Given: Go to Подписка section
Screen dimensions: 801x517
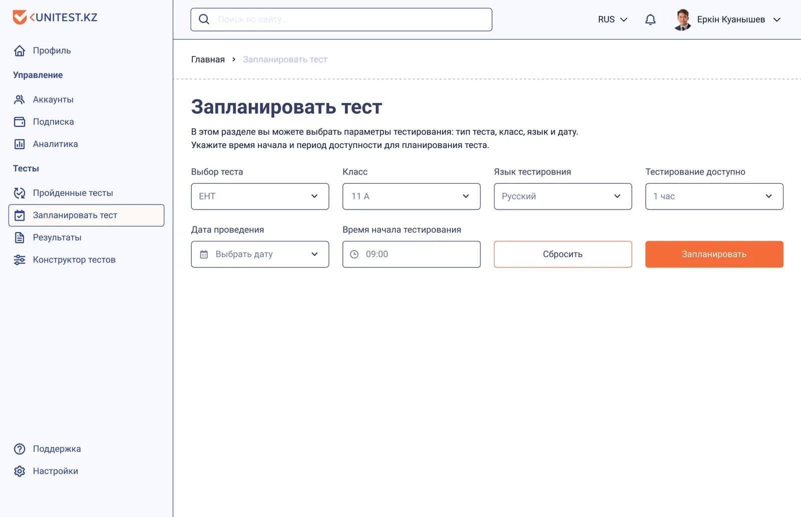Looking at the screenshot, I should [53, 121].
